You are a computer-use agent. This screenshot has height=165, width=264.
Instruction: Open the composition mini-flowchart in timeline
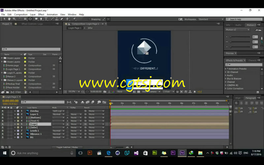tap(69, 102)
